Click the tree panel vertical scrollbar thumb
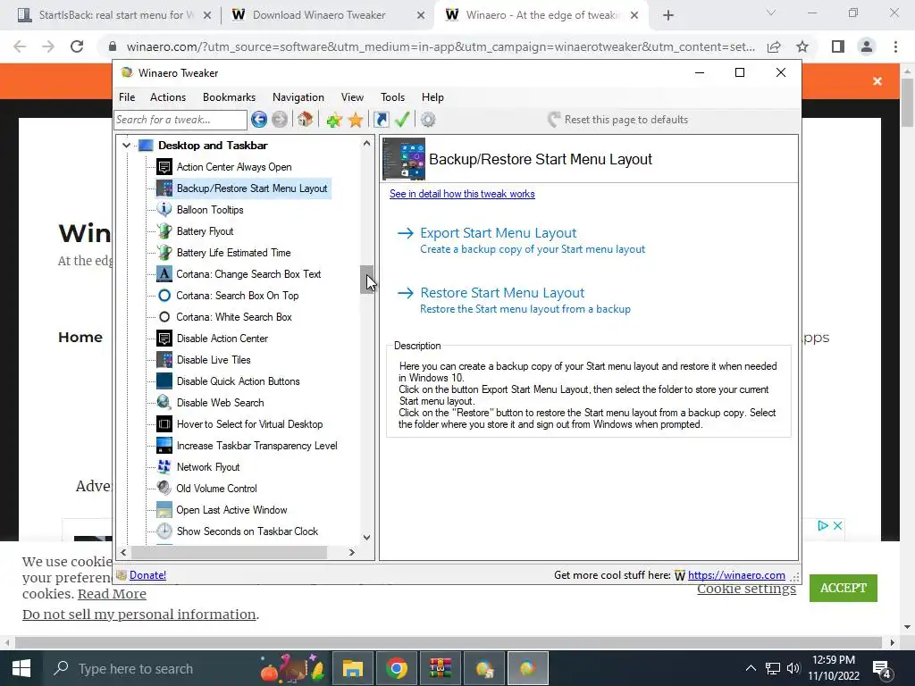The image size is (915, 686). click(x=366, y=280)
